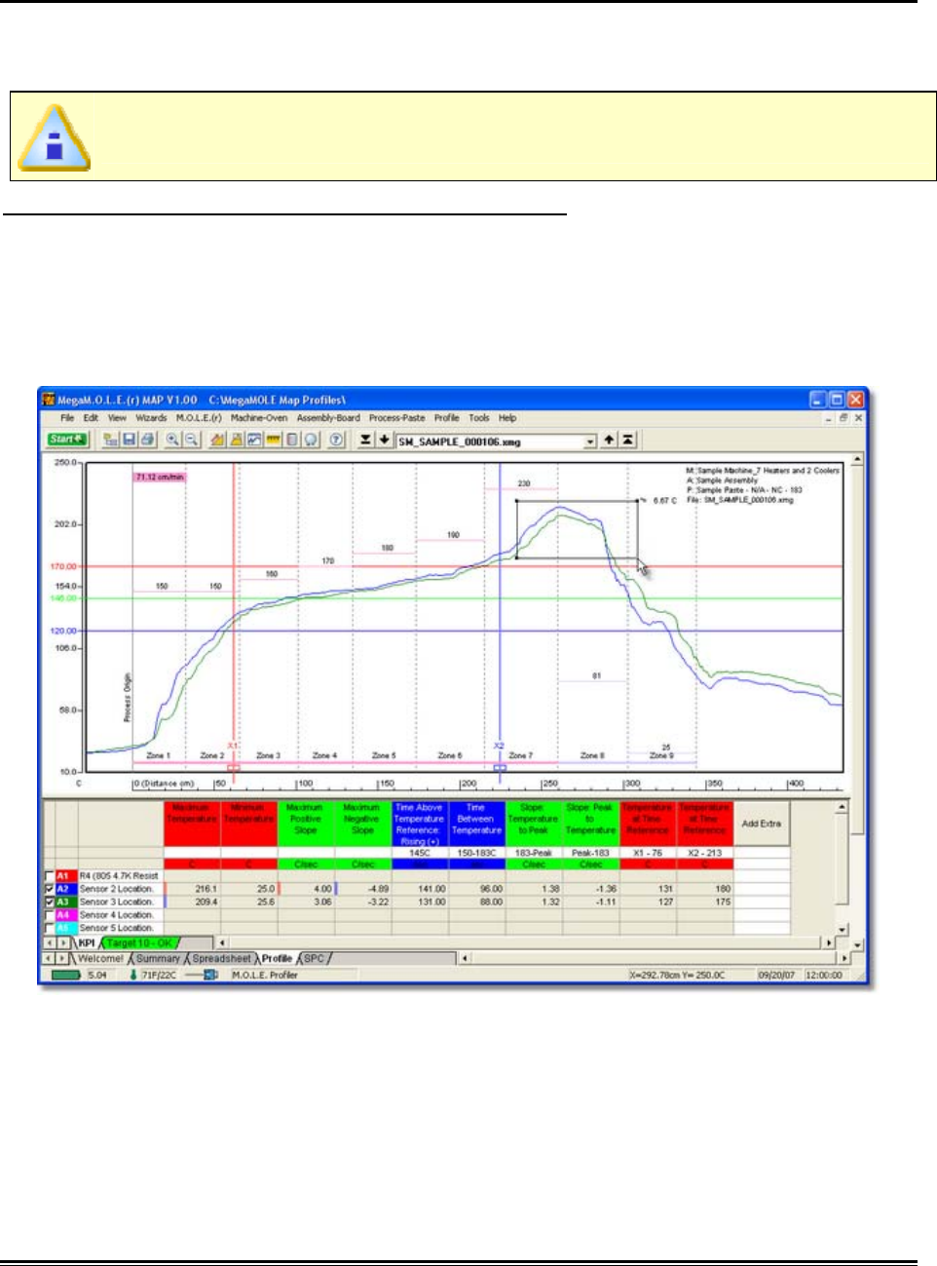The width and height of the screenshot is (937, 1266).
Task: Click the 71.12 cm/min conveyor speed label
Action: tap(160, 477)
